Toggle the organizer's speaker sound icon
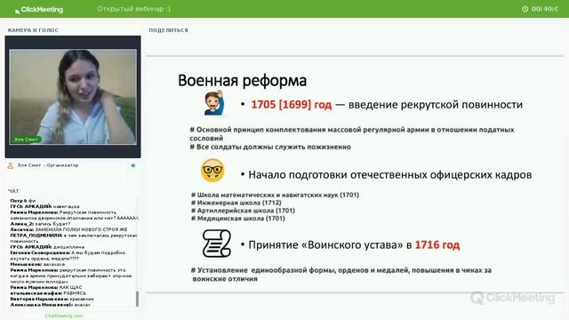Viewport: 569px width, 320px height. point(133,165)
